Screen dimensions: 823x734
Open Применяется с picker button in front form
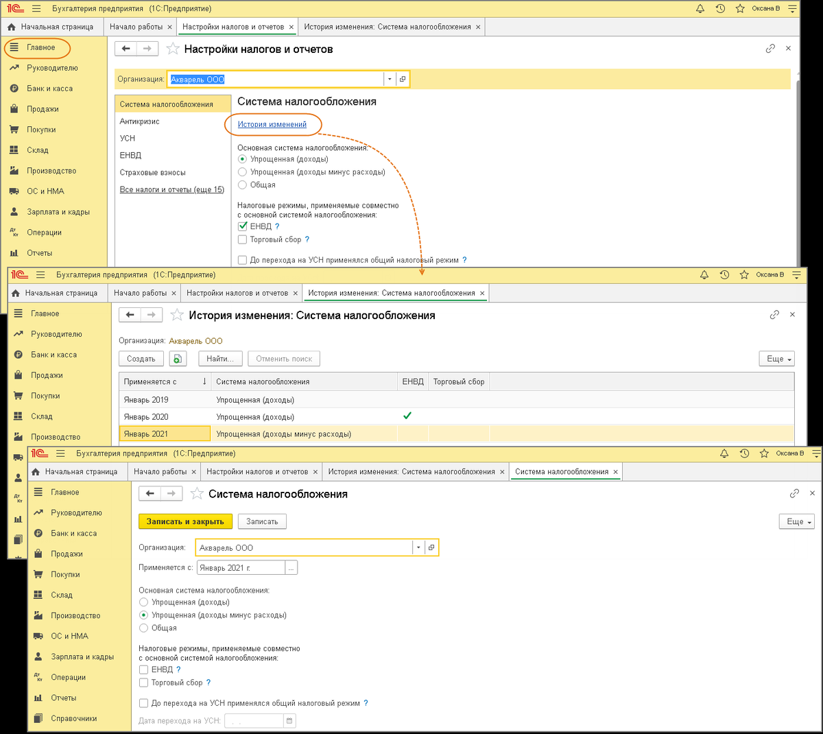(291, 567)
